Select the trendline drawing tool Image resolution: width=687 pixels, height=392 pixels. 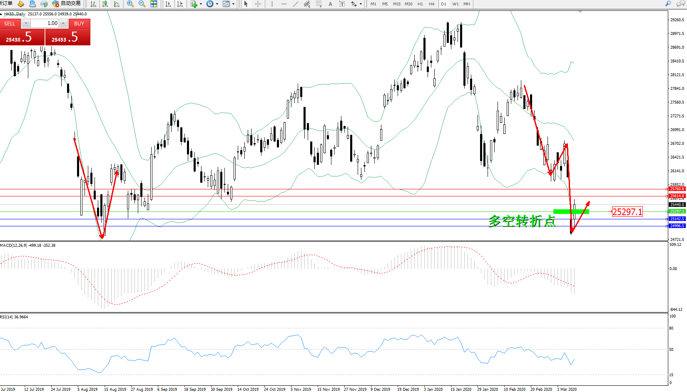pyautogui.click(x=295, y=4)
